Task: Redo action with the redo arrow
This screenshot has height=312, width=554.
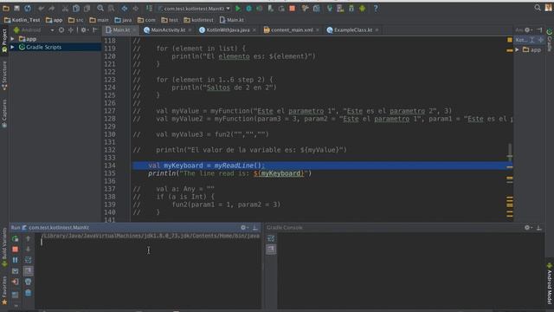Action: point(52,8)
